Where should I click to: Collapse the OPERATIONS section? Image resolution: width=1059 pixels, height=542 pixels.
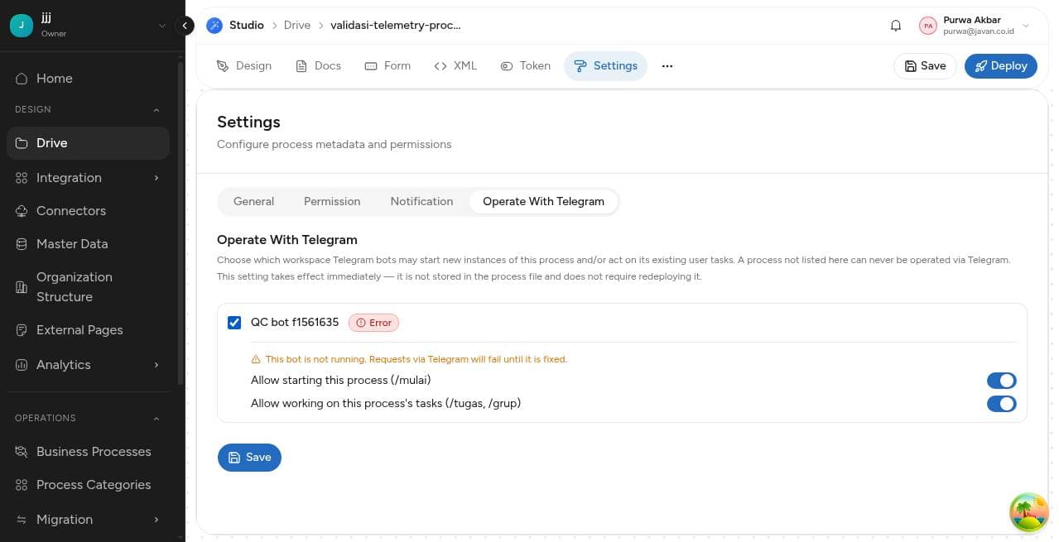tap(156, 419)
